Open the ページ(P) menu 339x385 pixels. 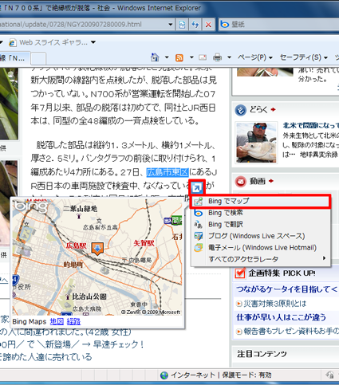(x=255, y=57)
